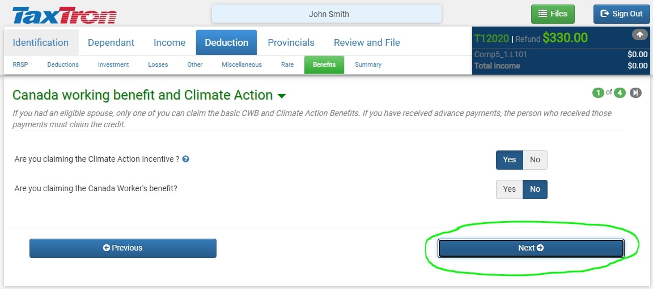The image size is (653, 289).
Task: Click the help icon beside Climate Action Incentive
Action: point(186,159)
